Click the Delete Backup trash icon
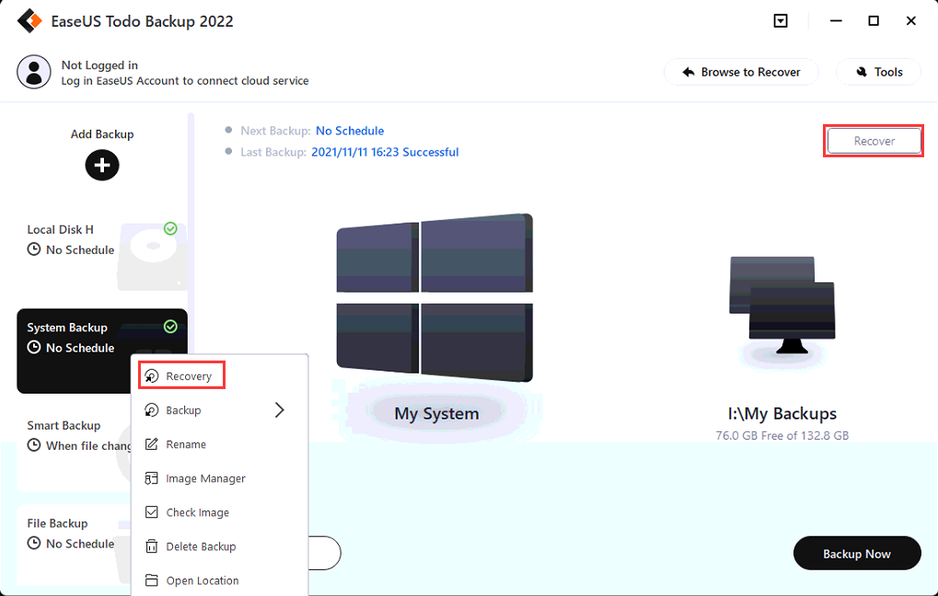This screenshot has height=596, width=938. tap(152, 546)
